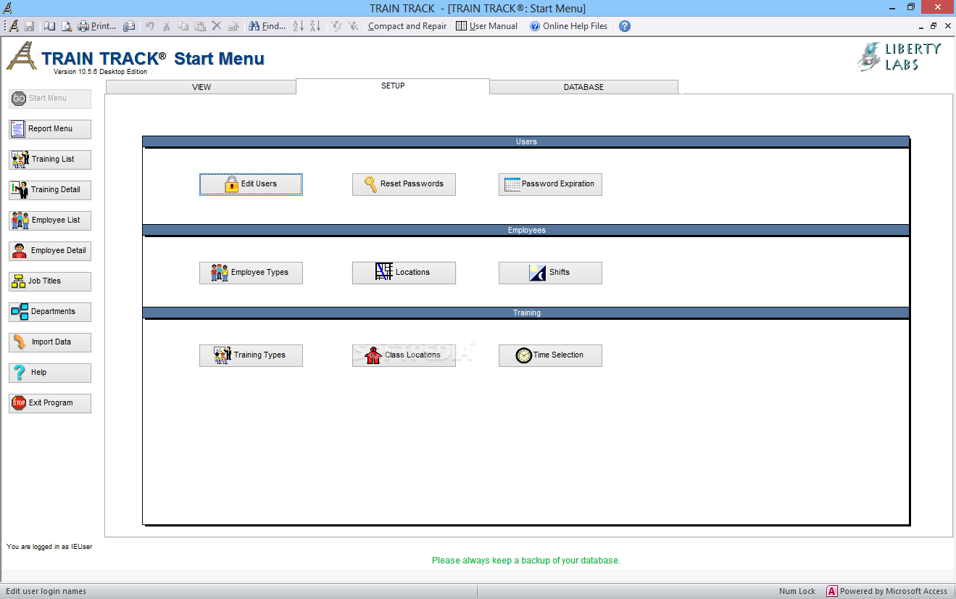
Task: Open Print Preview from toolbar
Action: [66, 26]
